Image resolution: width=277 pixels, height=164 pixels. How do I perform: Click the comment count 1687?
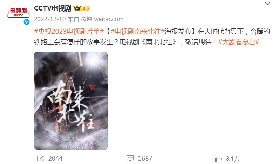145,158
